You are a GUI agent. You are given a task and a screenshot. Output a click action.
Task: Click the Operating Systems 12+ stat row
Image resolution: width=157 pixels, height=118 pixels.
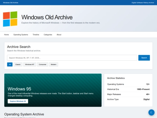[128, 84]
